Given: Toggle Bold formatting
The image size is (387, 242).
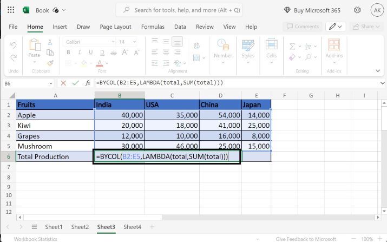Looking at the screenshot, I should pyautogui.click(x=68, y=53).
